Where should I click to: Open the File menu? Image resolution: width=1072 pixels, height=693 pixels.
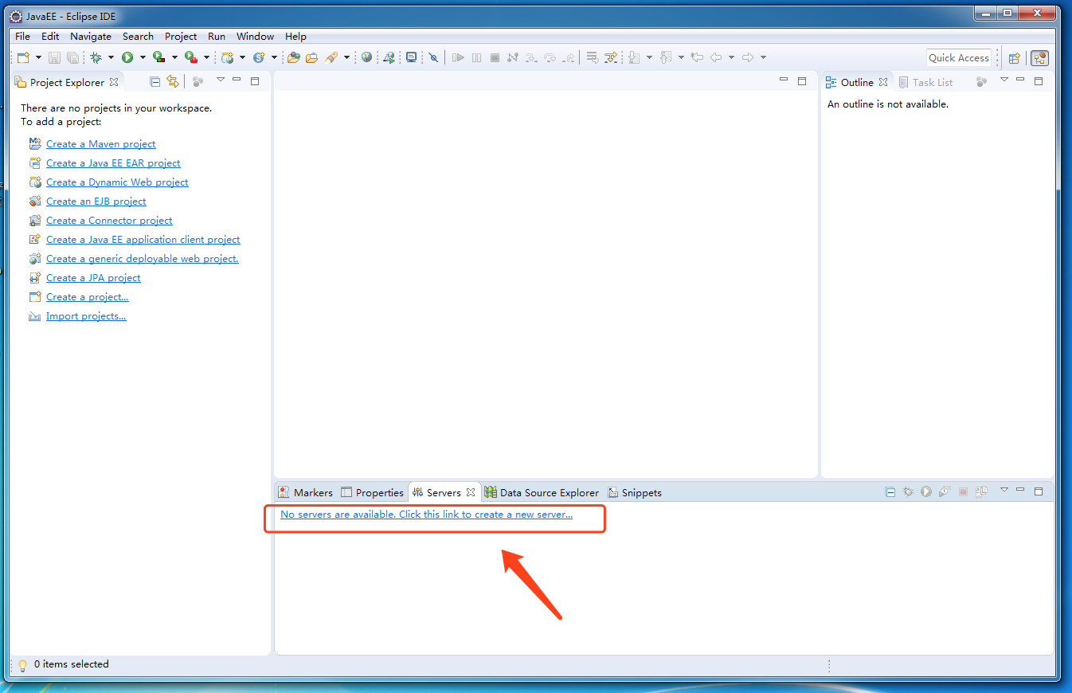[x=22, y=36]
